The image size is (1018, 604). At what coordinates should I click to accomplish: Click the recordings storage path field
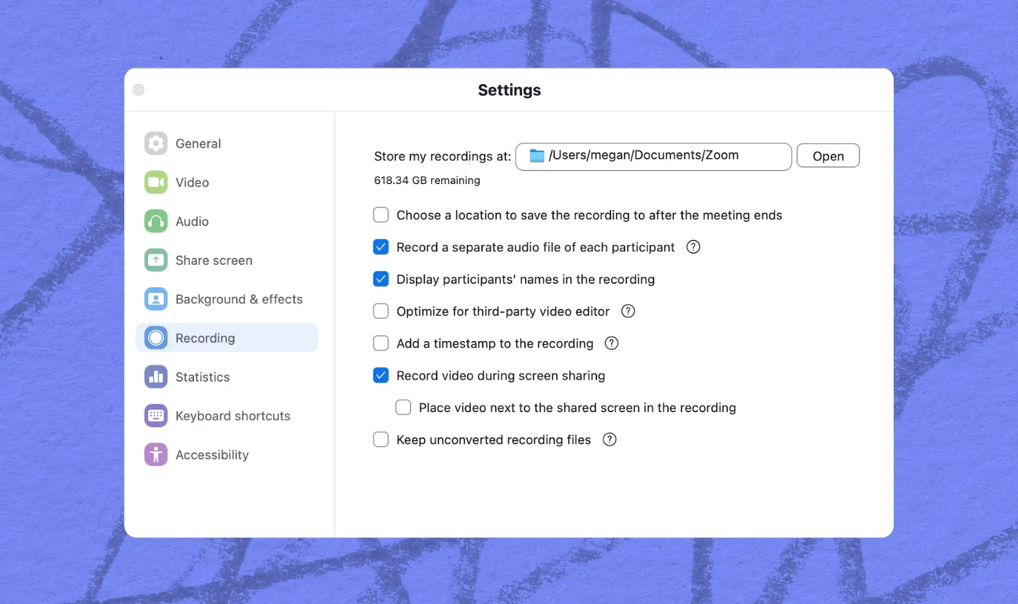coord(653,157)
